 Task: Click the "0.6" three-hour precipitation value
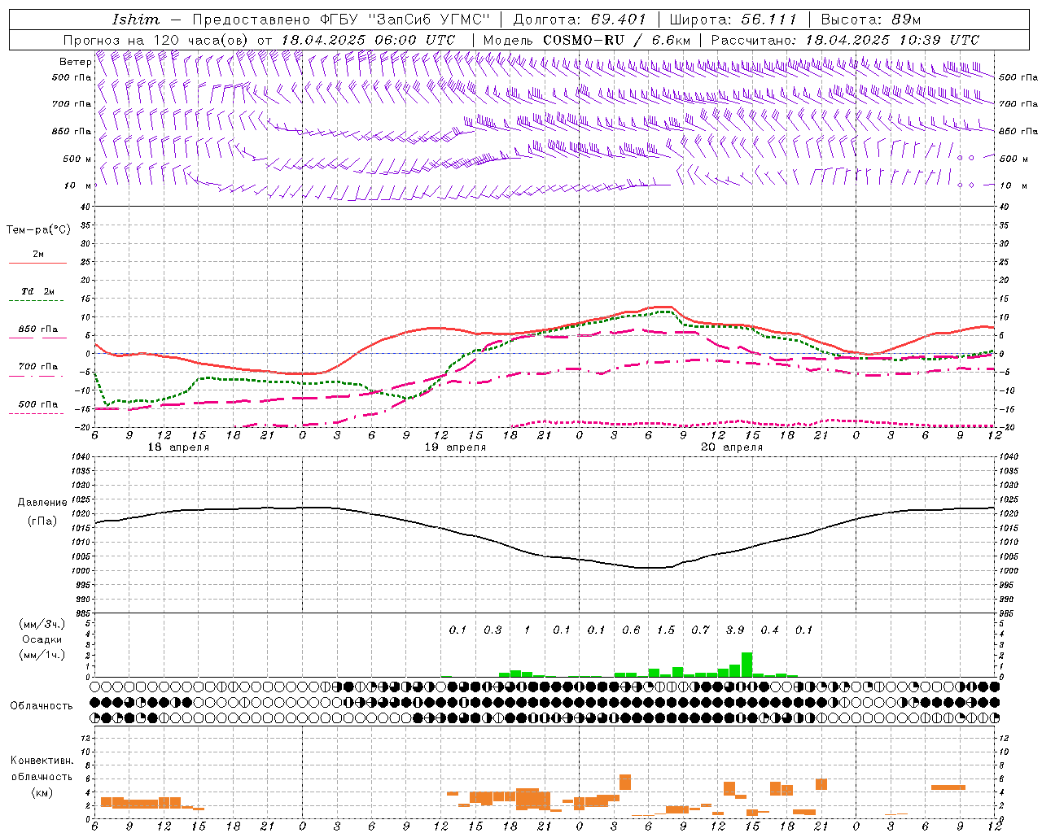coord(631,630)
